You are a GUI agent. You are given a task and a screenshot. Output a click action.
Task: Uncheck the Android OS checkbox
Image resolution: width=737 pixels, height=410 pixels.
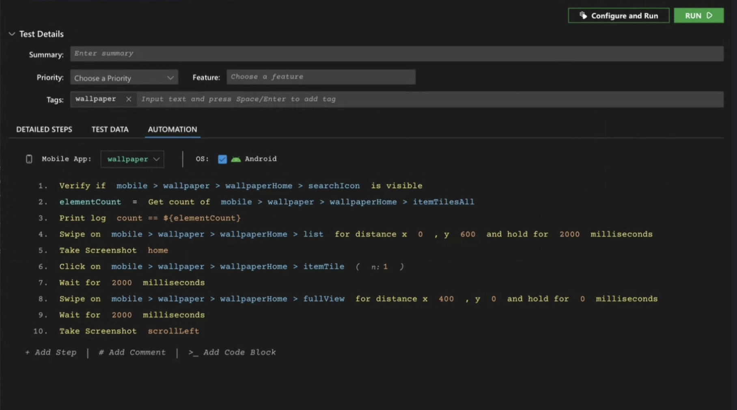tap(222, 159)
